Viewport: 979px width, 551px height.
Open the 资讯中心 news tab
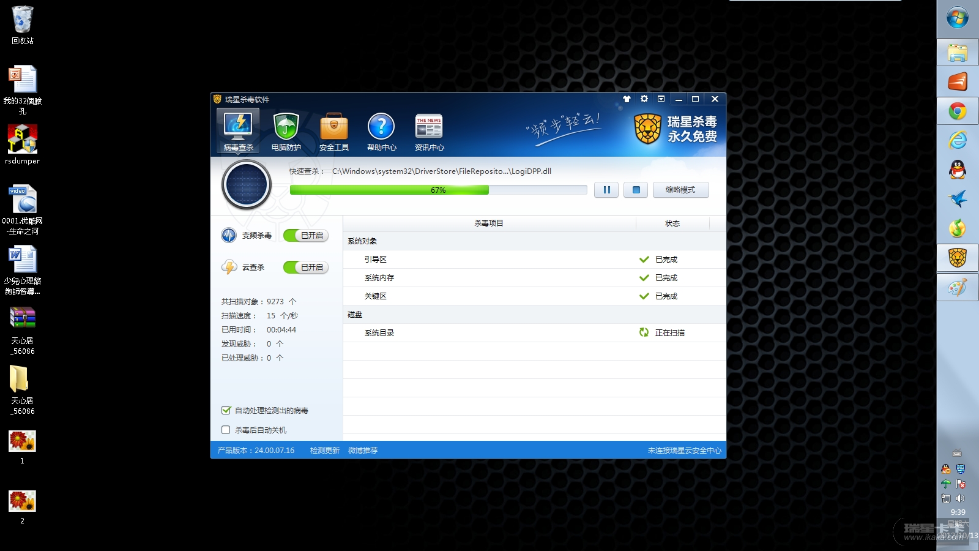click(429, 130)
